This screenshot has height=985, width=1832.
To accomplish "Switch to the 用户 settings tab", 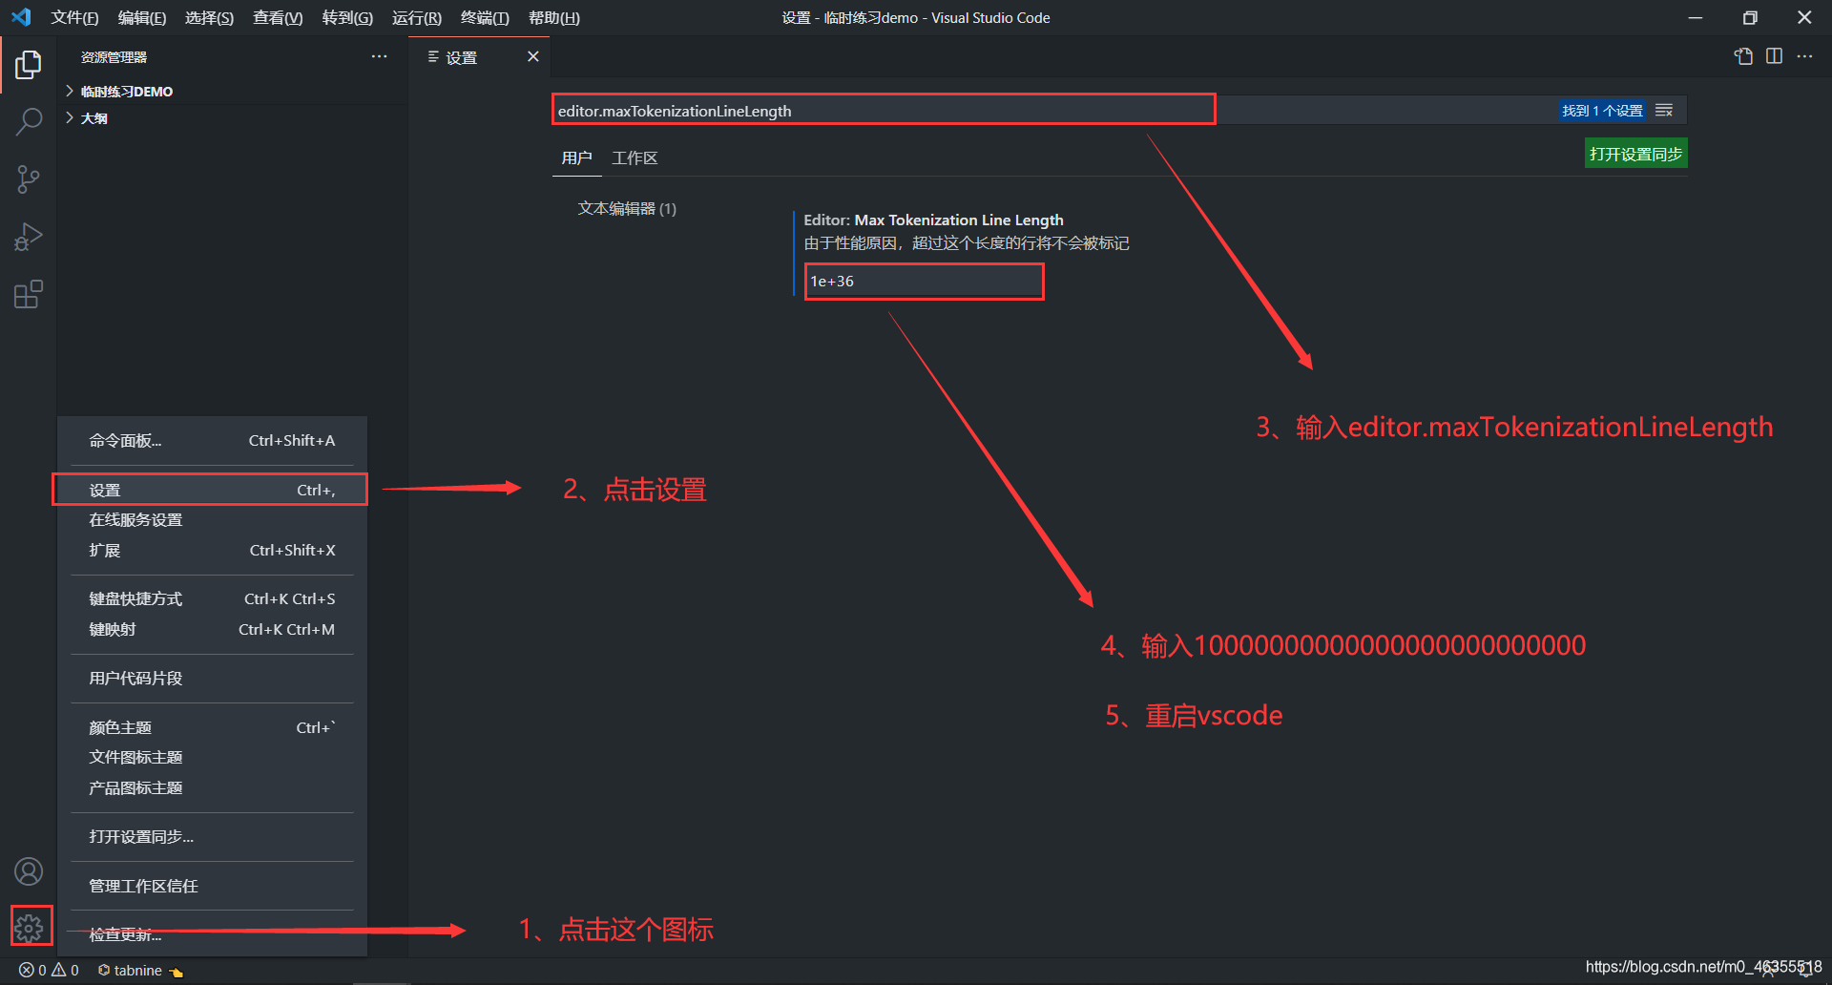I will (576, 157).
